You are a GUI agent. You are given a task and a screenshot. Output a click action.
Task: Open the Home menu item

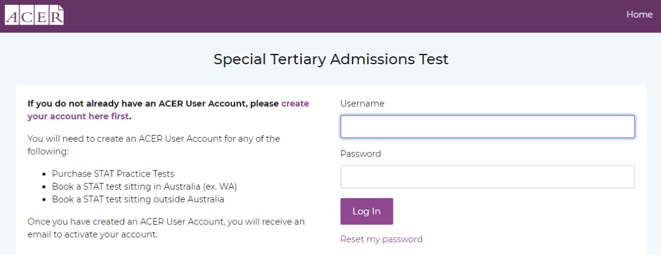point(639,15)
